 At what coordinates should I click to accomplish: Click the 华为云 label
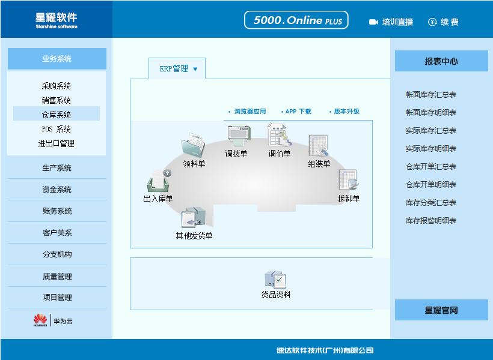[63, 321]
